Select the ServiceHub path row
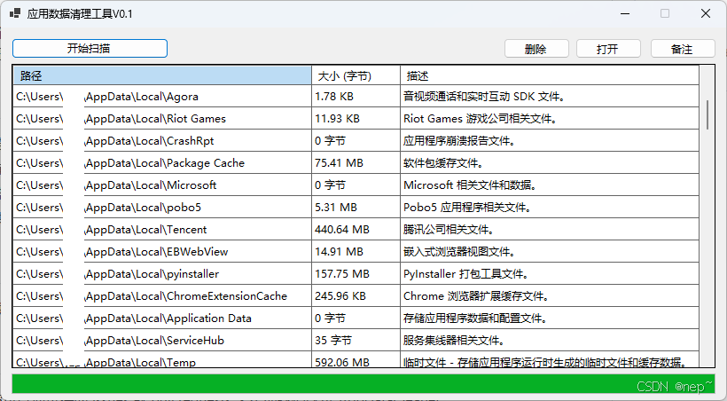This screenshot has height=401, width=727. coord(162,340)
